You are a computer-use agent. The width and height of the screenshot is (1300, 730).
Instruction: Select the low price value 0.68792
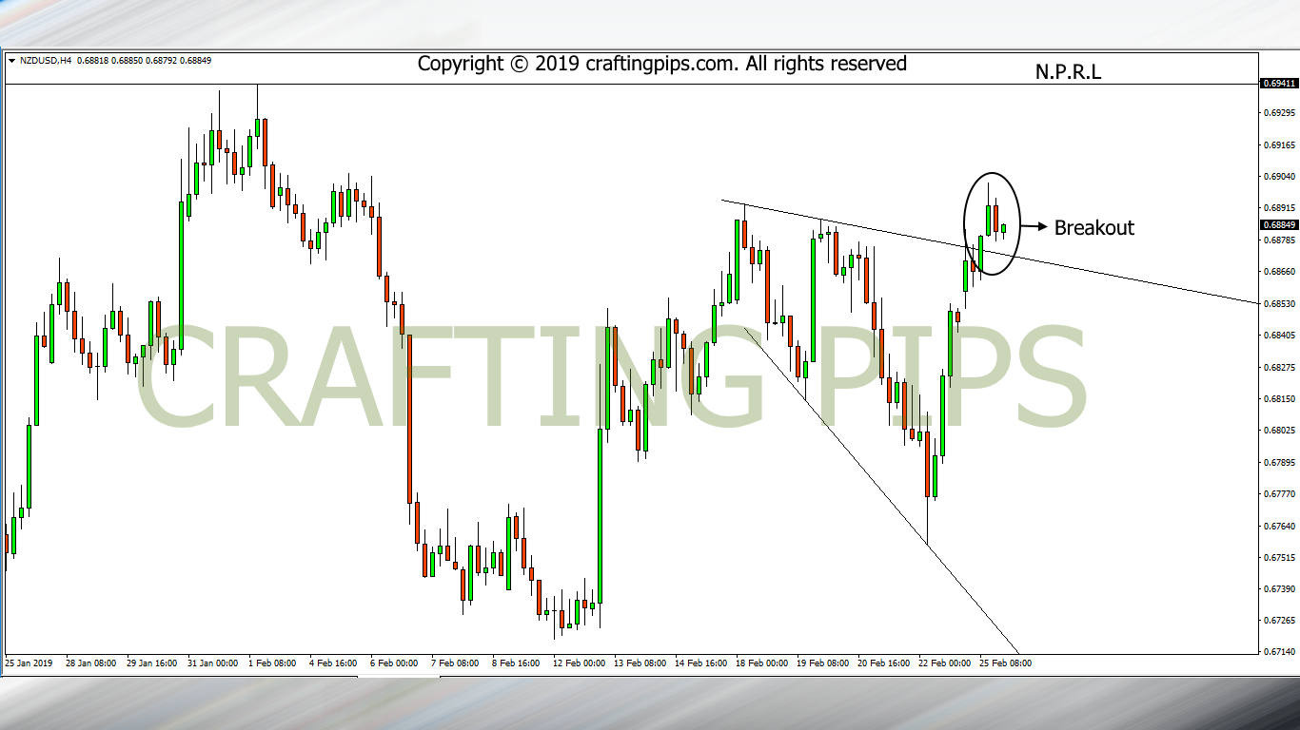(162, 61)
